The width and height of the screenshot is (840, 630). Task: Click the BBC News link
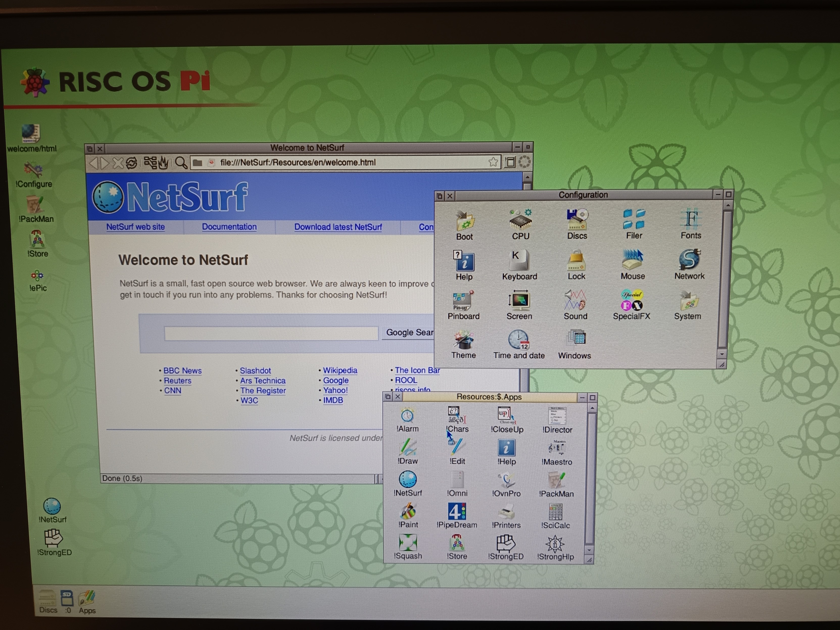coord(182,371)
